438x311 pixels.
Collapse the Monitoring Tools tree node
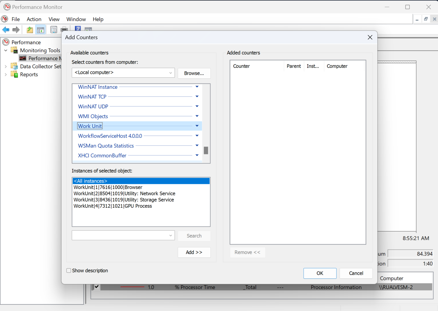(5, 50)
